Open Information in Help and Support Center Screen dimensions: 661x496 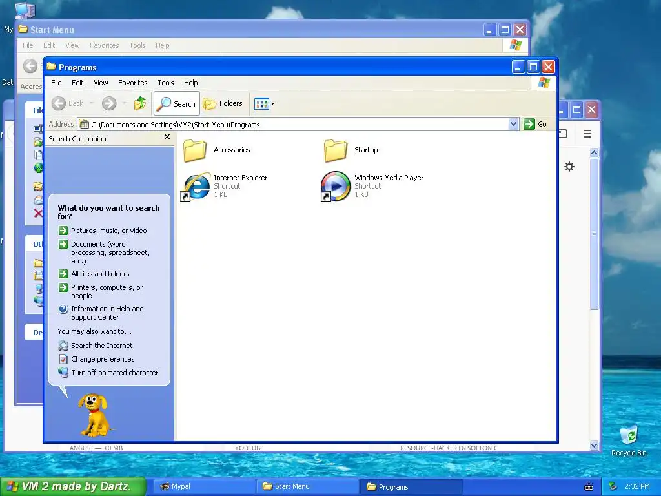coord(107,313)
